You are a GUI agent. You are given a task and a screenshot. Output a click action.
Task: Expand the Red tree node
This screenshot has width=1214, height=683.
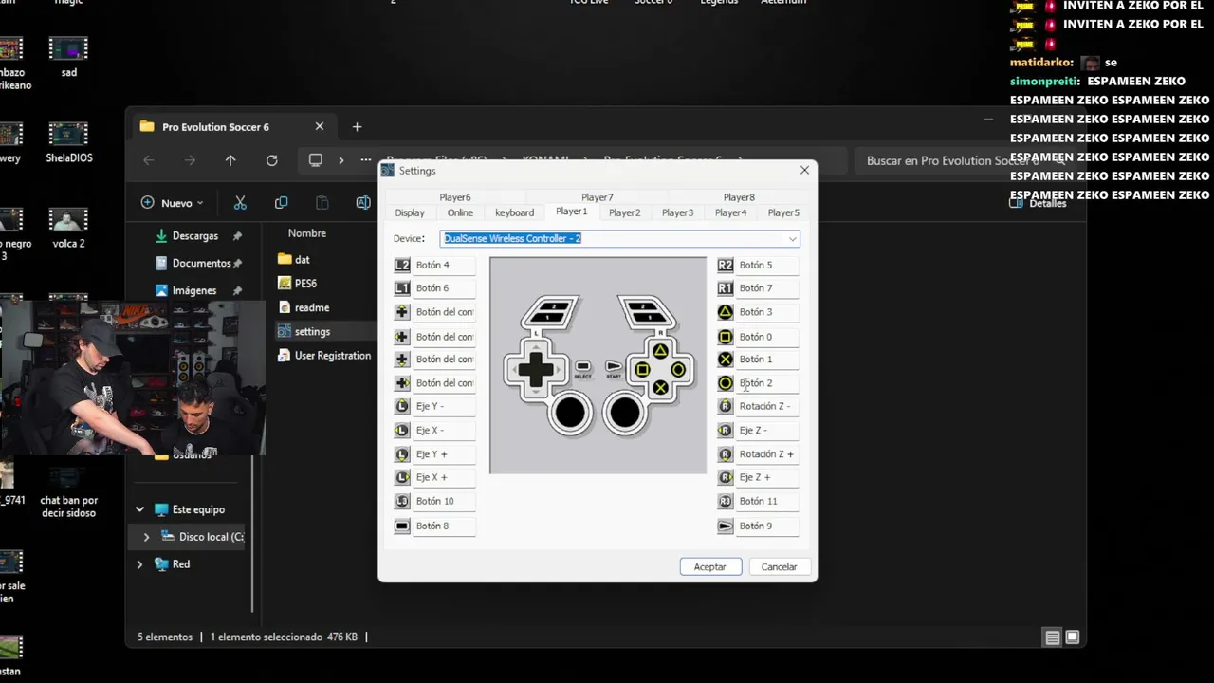point(140,564)
